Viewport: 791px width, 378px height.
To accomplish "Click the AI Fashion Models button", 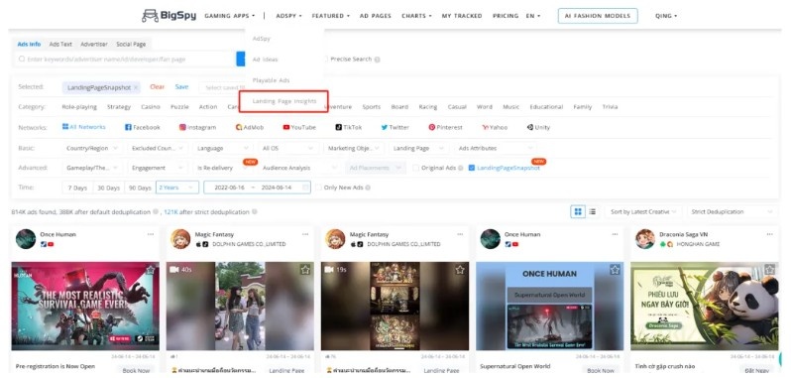I will tap(598, 16).
